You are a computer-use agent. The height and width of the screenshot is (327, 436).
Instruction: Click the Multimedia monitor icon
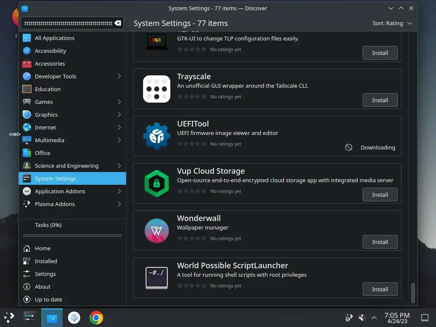click(x=27, y=140)
